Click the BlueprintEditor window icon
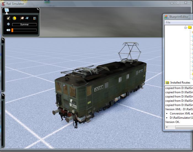Screen dimensions: 193x152 click(x=166, y=17)
